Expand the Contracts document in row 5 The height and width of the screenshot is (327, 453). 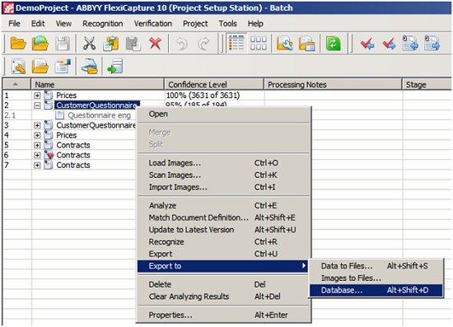(x=37, y=145)
